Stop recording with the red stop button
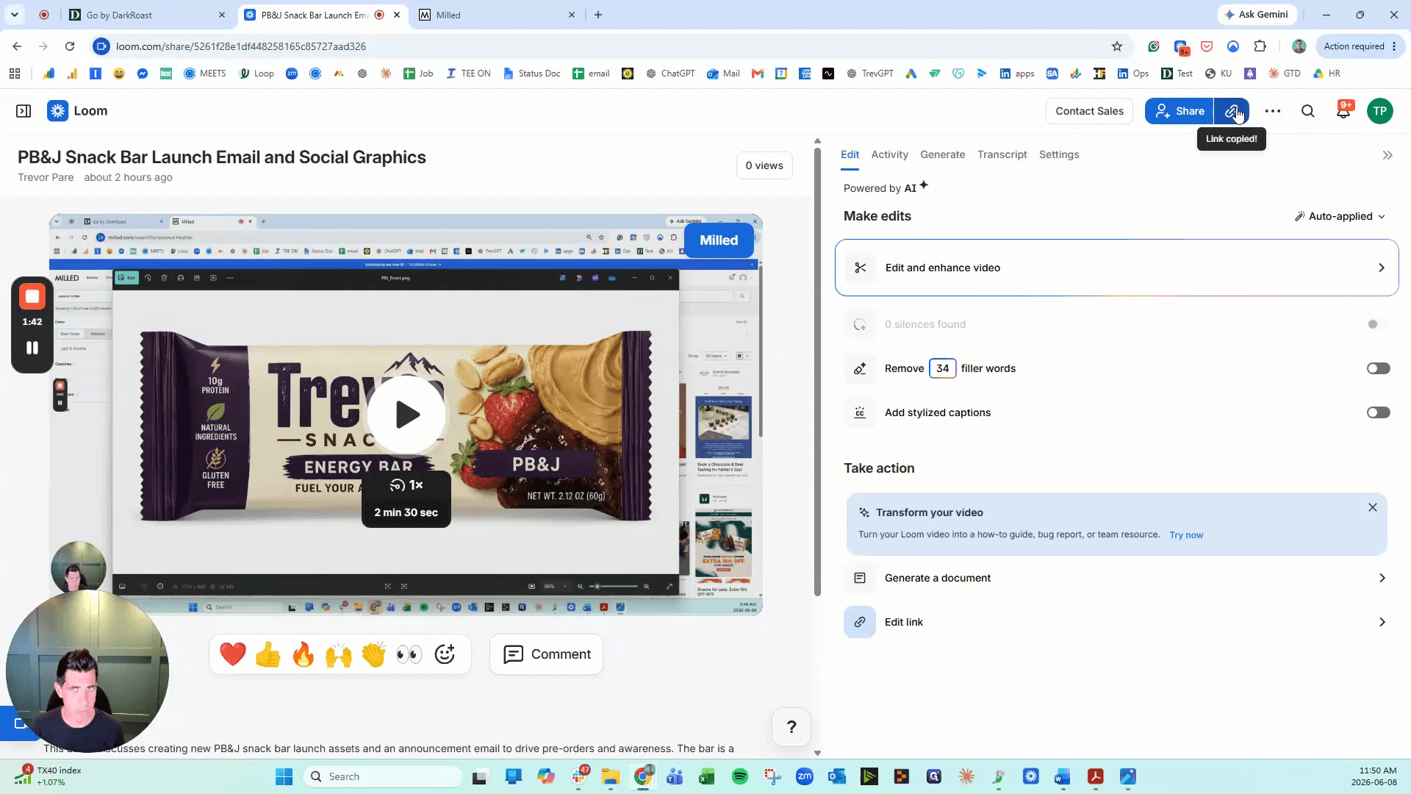1411x794 pixels. 32,296
